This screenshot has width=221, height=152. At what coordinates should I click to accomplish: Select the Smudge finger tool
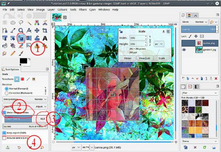4,53
